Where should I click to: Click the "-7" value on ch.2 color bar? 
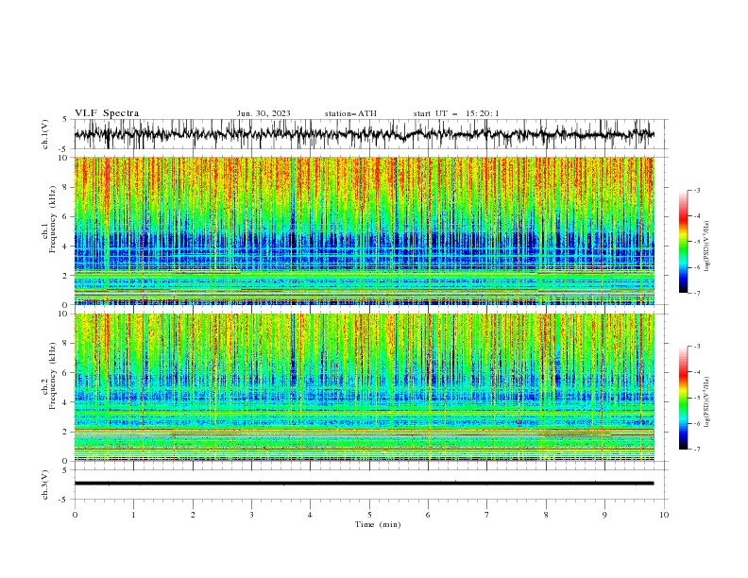pyautogui.click(x=696, y=449)
